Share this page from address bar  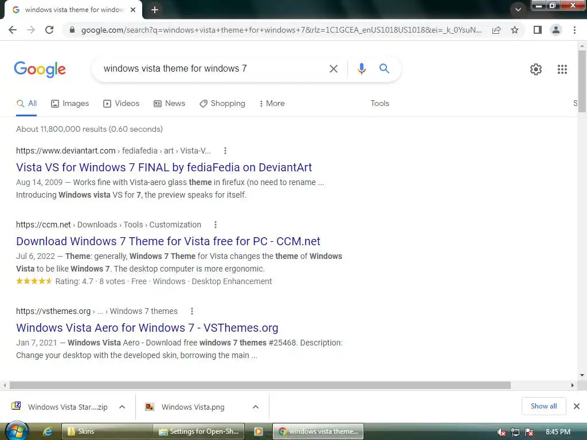click(496, 30)
